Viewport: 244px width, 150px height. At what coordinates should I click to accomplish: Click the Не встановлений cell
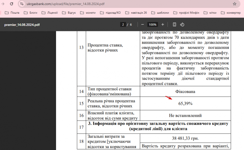point(185,115)
